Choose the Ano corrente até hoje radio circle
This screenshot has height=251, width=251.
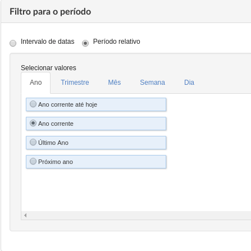coord(33,104)
